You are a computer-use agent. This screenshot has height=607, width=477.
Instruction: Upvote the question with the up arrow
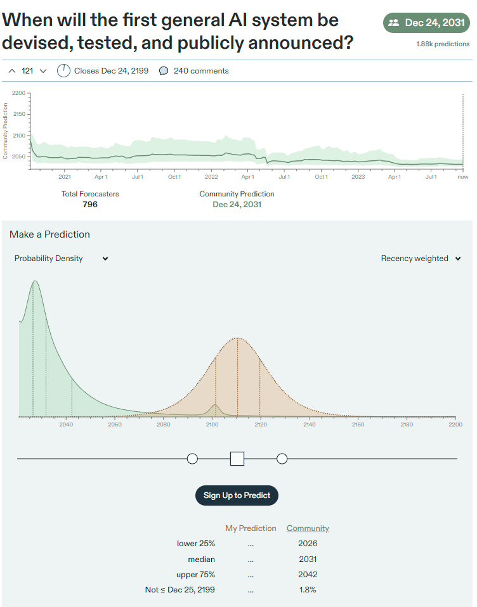[x=12, y=71]
